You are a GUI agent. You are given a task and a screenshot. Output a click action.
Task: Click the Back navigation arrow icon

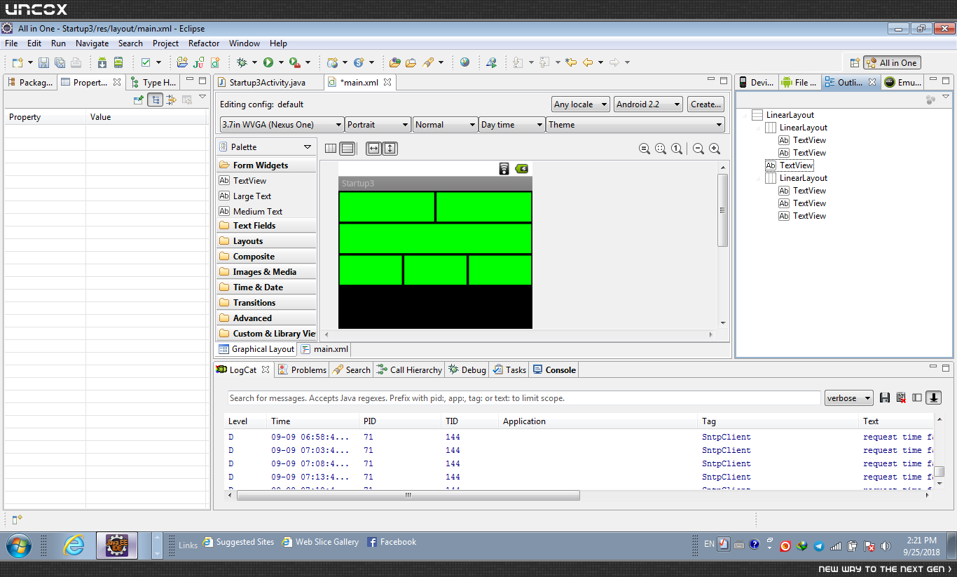(588, 62)
